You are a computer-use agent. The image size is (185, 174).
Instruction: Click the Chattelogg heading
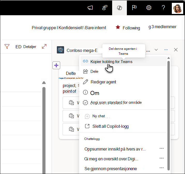(x=92, y=139)
